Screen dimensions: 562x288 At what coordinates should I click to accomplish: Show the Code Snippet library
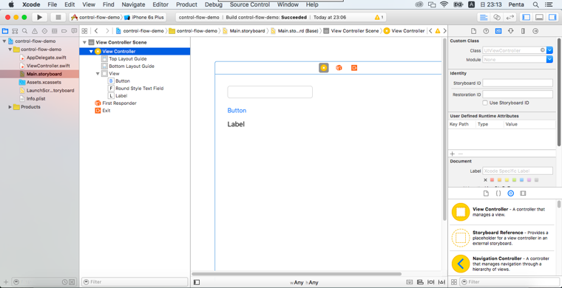coord(498,193)
